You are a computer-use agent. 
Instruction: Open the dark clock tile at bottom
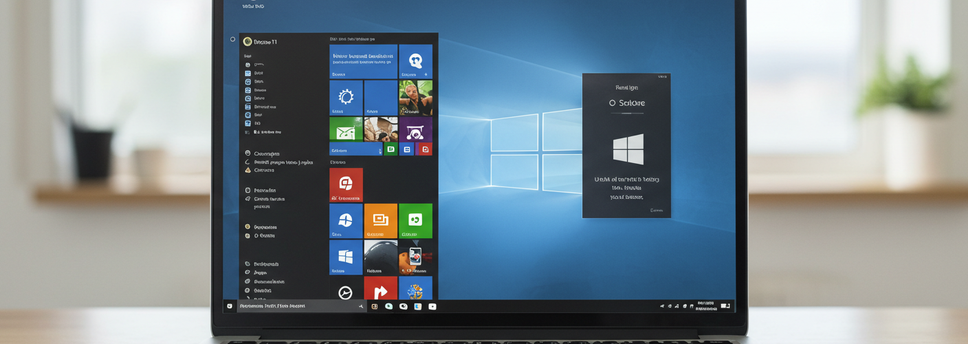[x=346, y=288]
